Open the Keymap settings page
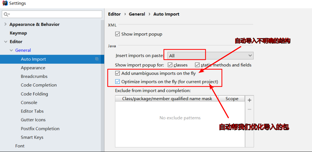This screenshot has height=152, width=312. (x=18, y=33)
